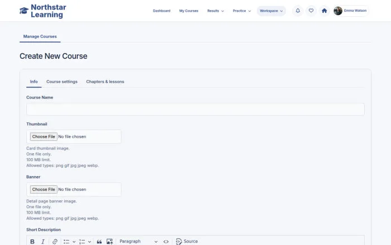Open the favorites heart icon
Viewport: 391px width, 245px height.
[311, 11]
